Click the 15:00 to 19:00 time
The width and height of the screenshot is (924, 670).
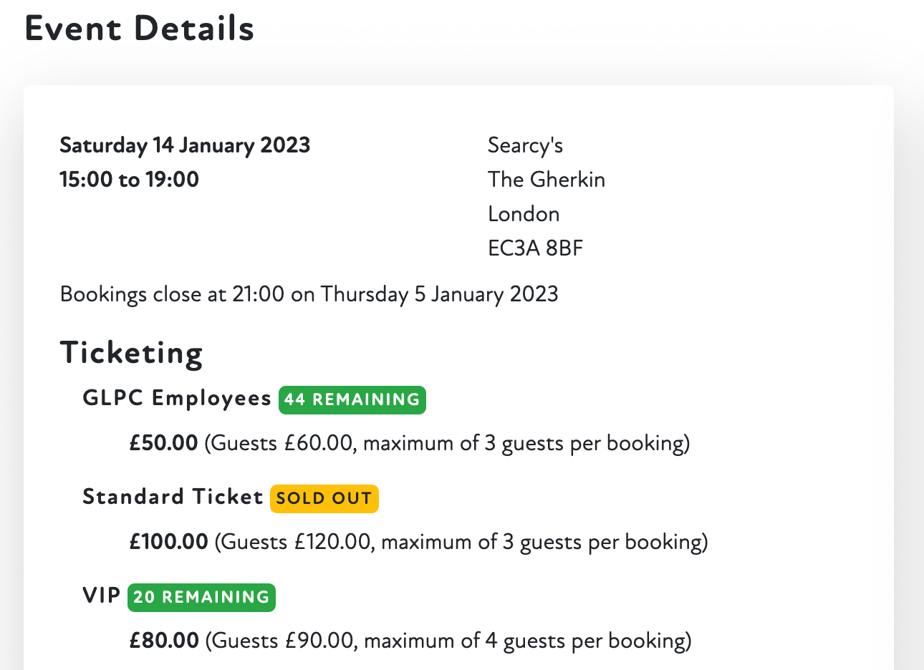(129, 180)
